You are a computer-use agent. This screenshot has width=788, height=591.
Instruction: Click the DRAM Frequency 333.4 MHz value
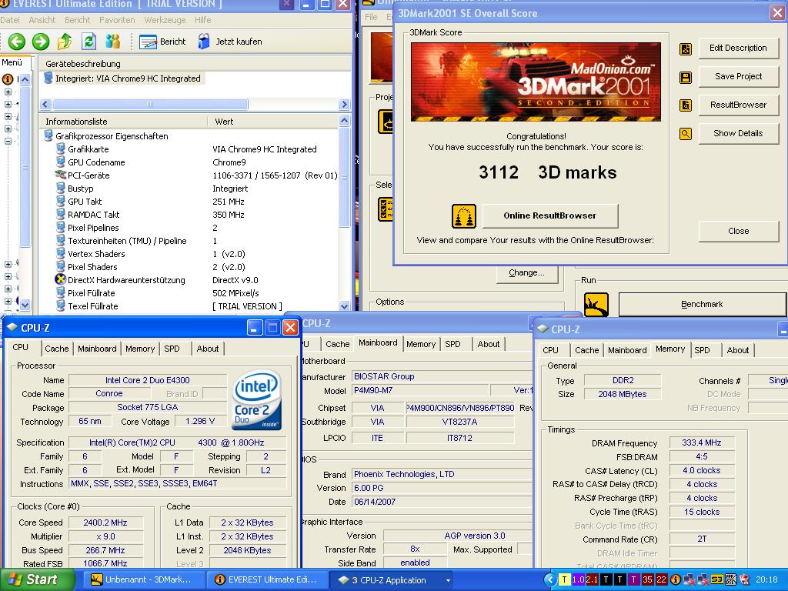pos(702,442)
